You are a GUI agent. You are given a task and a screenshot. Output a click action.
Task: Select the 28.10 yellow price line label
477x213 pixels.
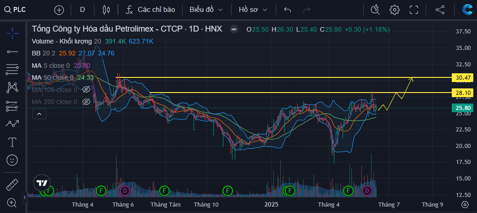click(x=463, y=93)
